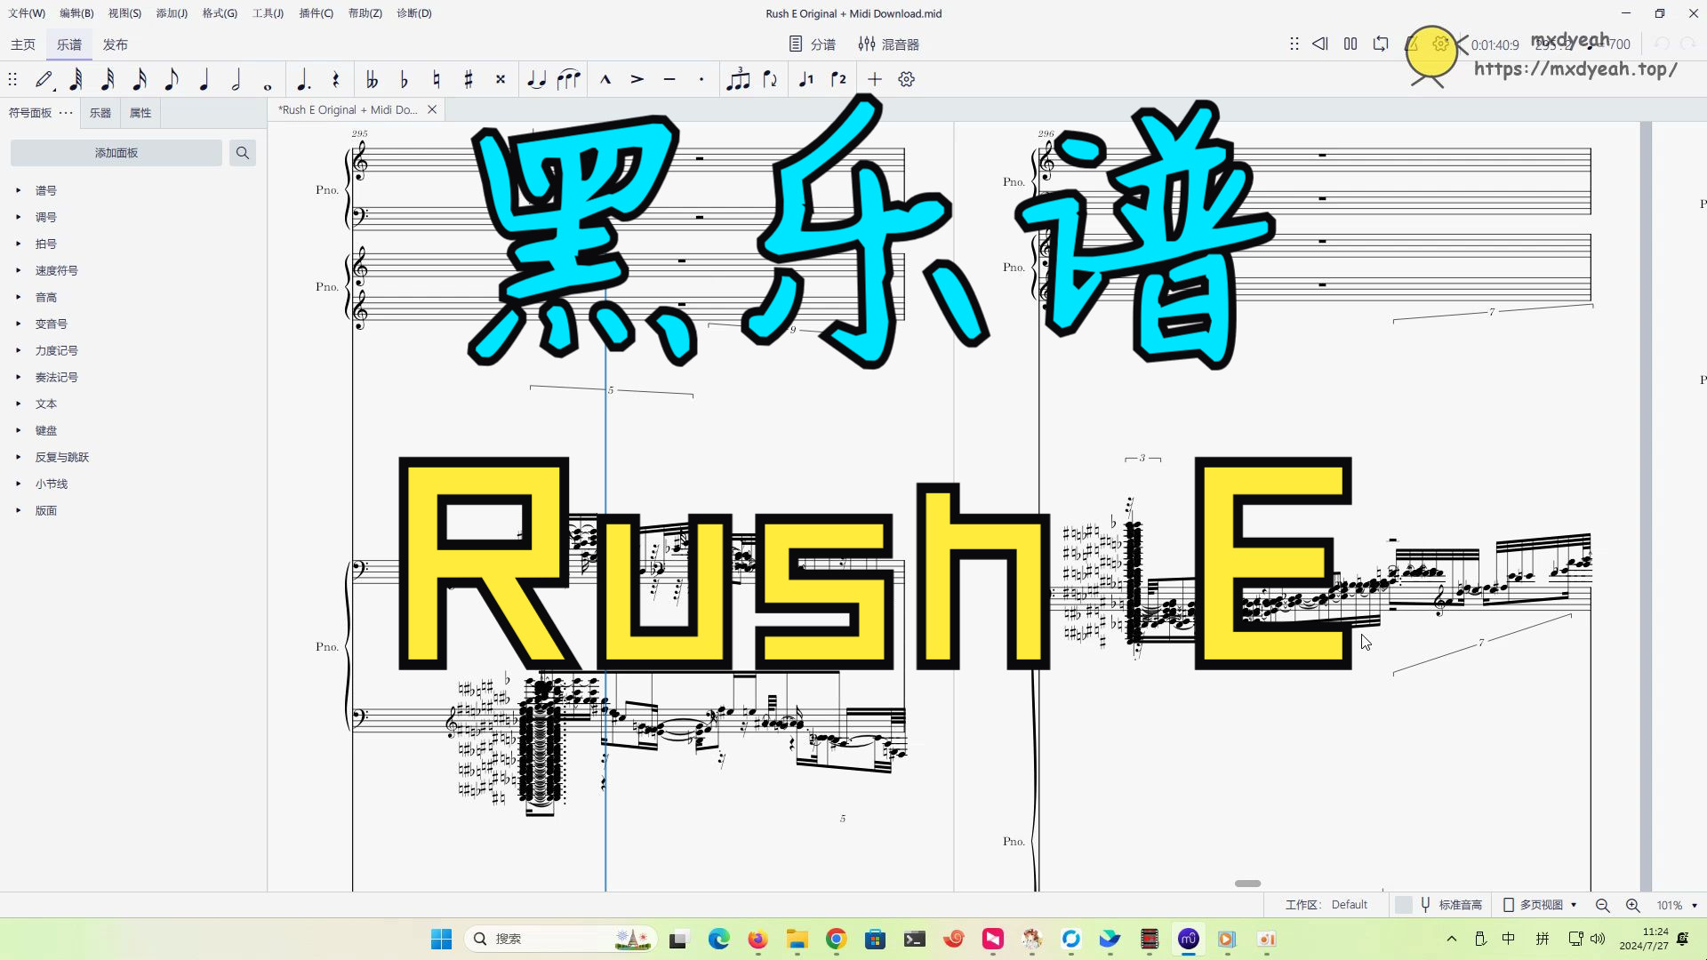
Task: Select the note input pencil tool
Action: tap(44, 80)
